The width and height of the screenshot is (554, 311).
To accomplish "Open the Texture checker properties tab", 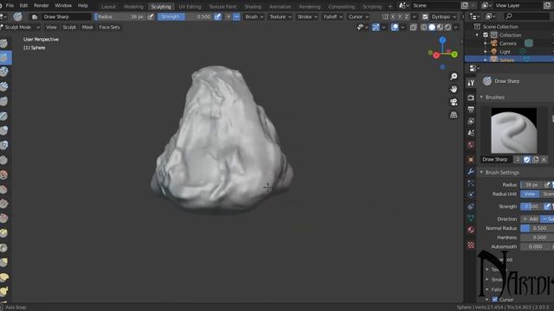I will click(x=471, y=245).
